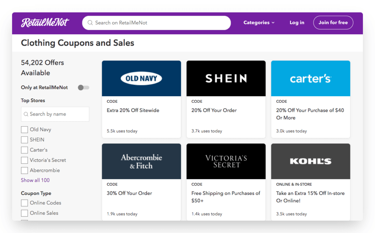
Task: Click the magnifier icon in main search bar
Action: [90, 23]
